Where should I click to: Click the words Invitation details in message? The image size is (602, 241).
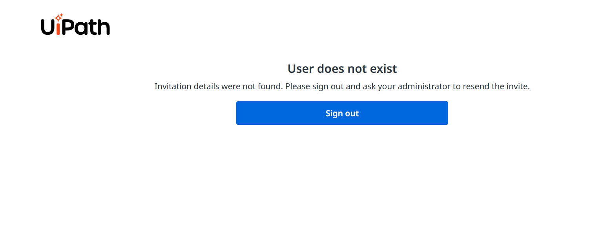point(187,86)
